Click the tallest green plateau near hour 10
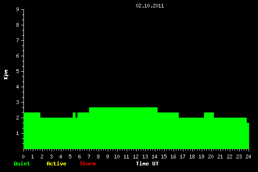The width and height of the screenshot is (258, 172). [123, 128]
